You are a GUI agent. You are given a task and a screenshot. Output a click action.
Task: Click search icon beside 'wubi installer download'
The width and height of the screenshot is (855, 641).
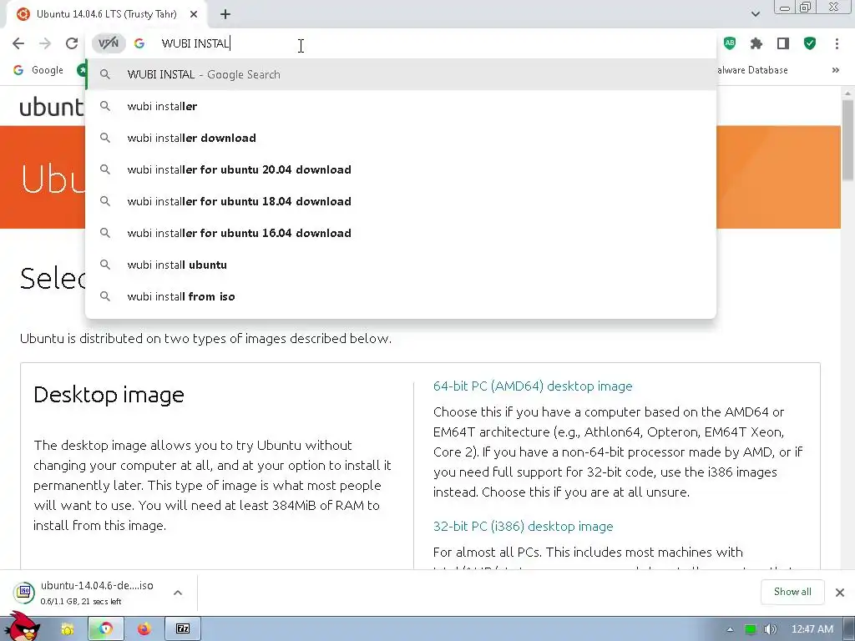point(105,138)
